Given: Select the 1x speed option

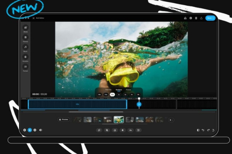Looking at the screenshot, I should click(119, 94).
